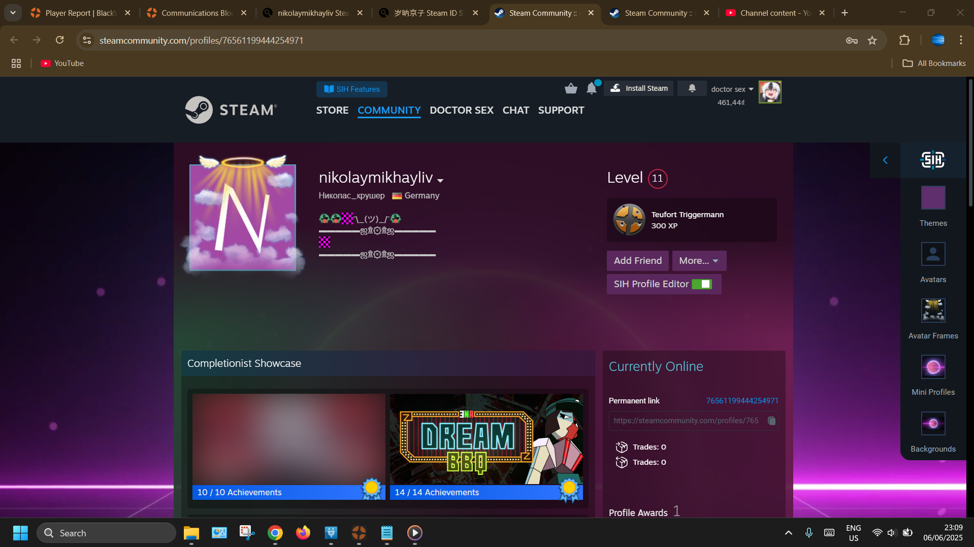Image resolution: width=974 pixels, height=547 pixels.
Task: Click the page vertical scrollbar
Action: click(x=970, y=142)
